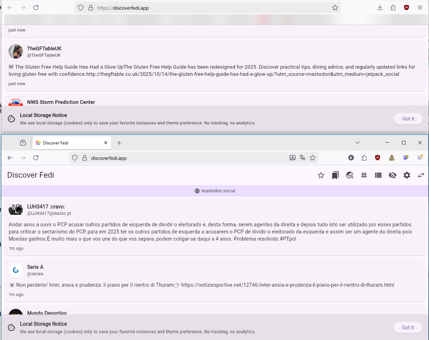The height and width of the screenshot is (340, 429).
Task: Dismiss front window storage notice with Got it
Action: [408, 327]
